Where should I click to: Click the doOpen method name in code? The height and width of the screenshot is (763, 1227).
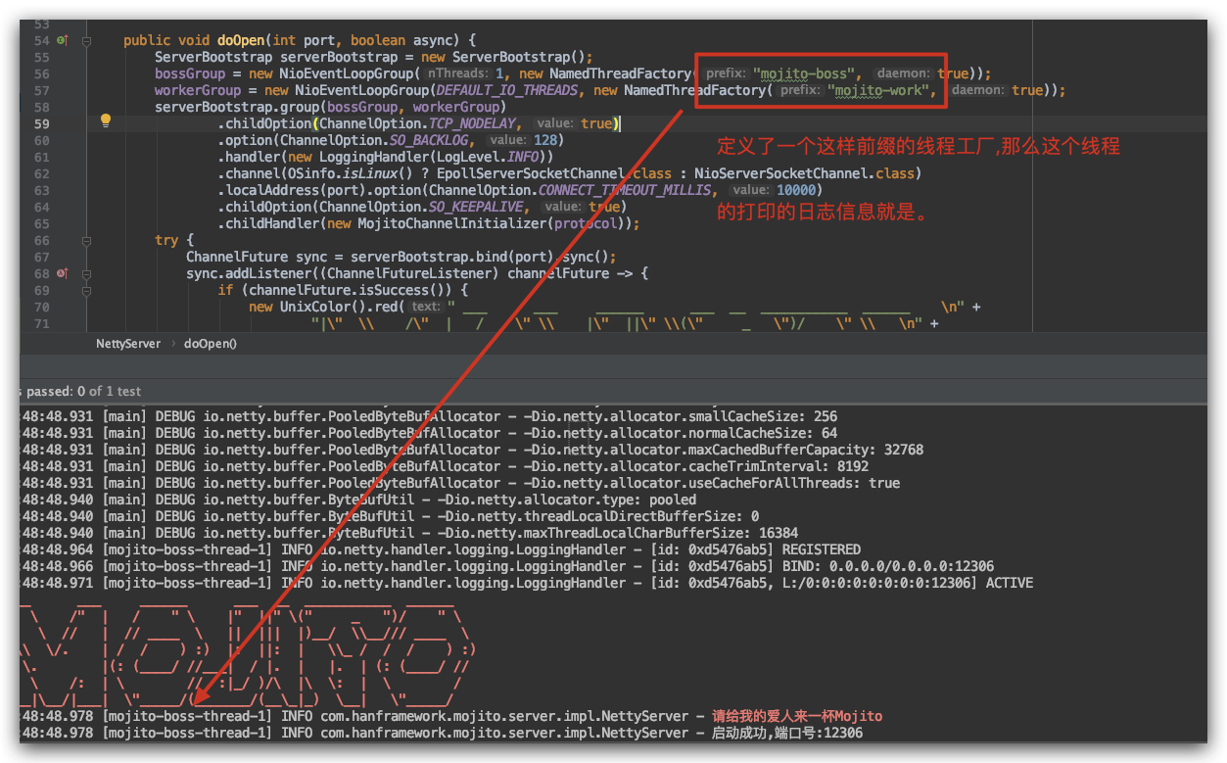point(241,40)
